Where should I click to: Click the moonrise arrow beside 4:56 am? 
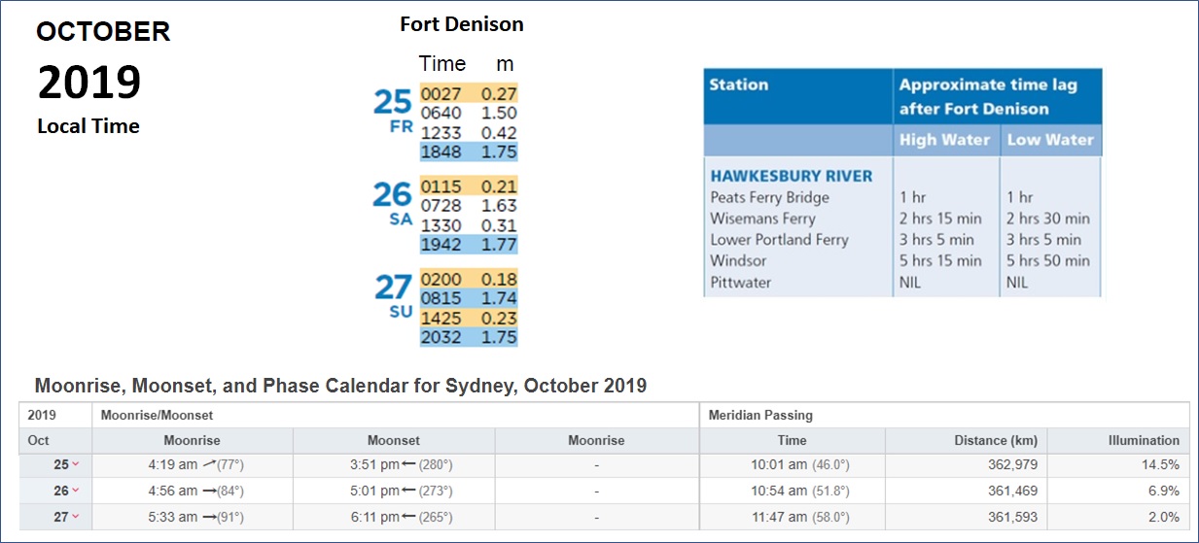point(211,492)
